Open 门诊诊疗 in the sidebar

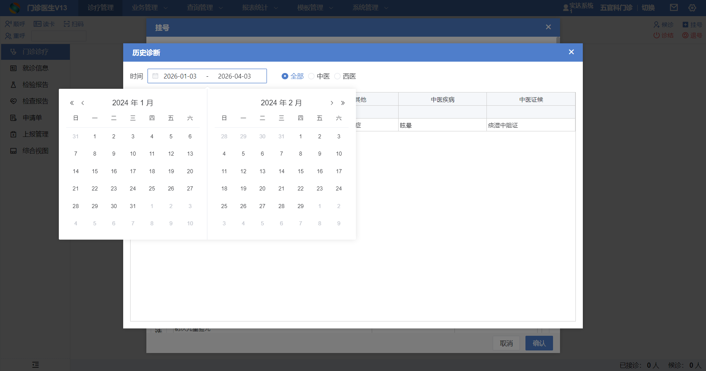tap(35, 52)
